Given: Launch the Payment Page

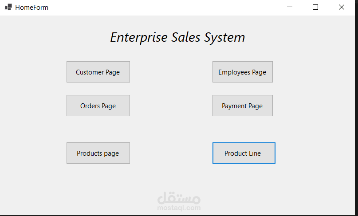Looking at the screenshot, I should click(x=242, y=106).
